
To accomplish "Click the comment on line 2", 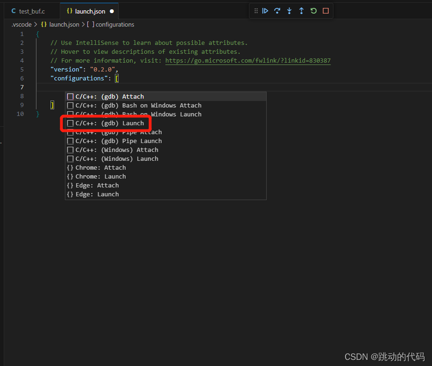I will pos(149,43).
